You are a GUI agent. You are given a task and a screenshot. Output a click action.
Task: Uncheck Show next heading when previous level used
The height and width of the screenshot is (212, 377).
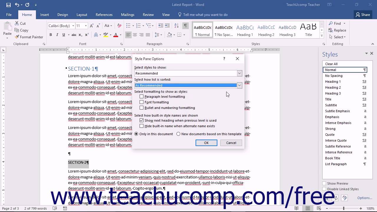(x=142, y=120)
